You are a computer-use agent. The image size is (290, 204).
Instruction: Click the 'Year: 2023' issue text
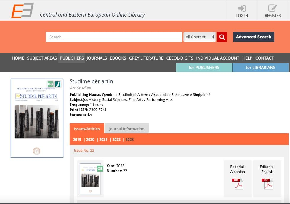pyautogui.click(x=116, y=166)
